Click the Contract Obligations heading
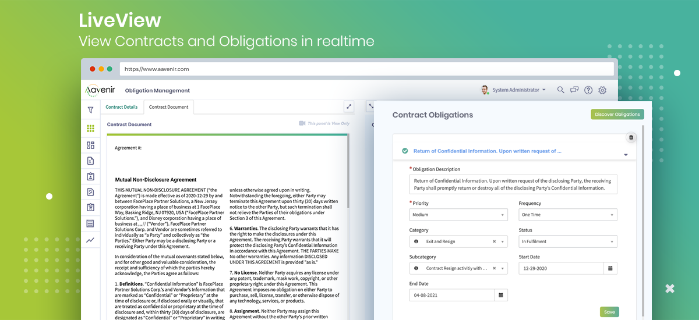Screen dimensions: 699x320 pos(433,115)
